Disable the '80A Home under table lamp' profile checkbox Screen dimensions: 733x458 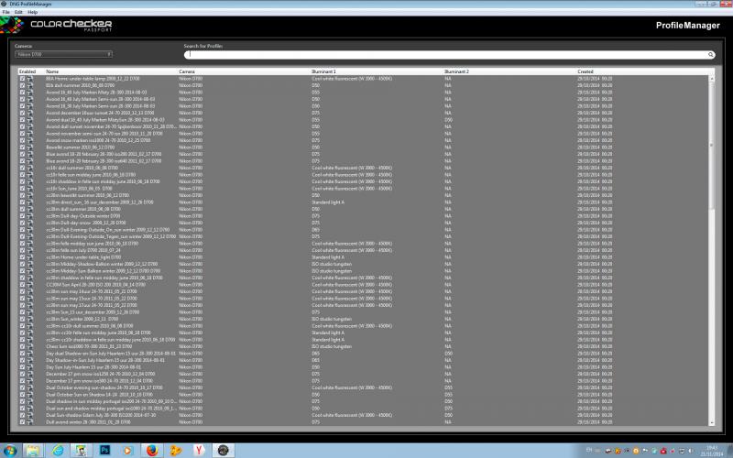click(22, 79)
